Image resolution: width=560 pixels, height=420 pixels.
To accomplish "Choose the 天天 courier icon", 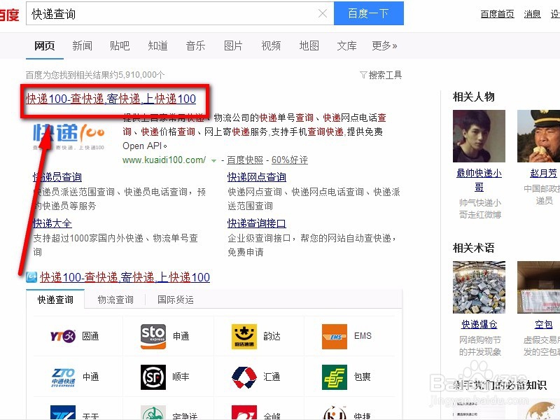I will coord(63,412).
